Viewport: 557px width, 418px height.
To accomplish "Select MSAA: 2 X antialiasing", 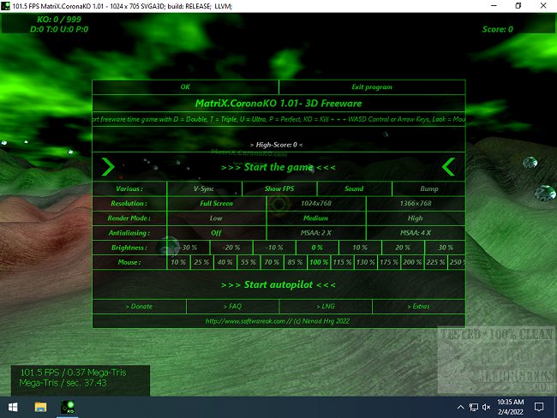I will [x=316, y=233].
